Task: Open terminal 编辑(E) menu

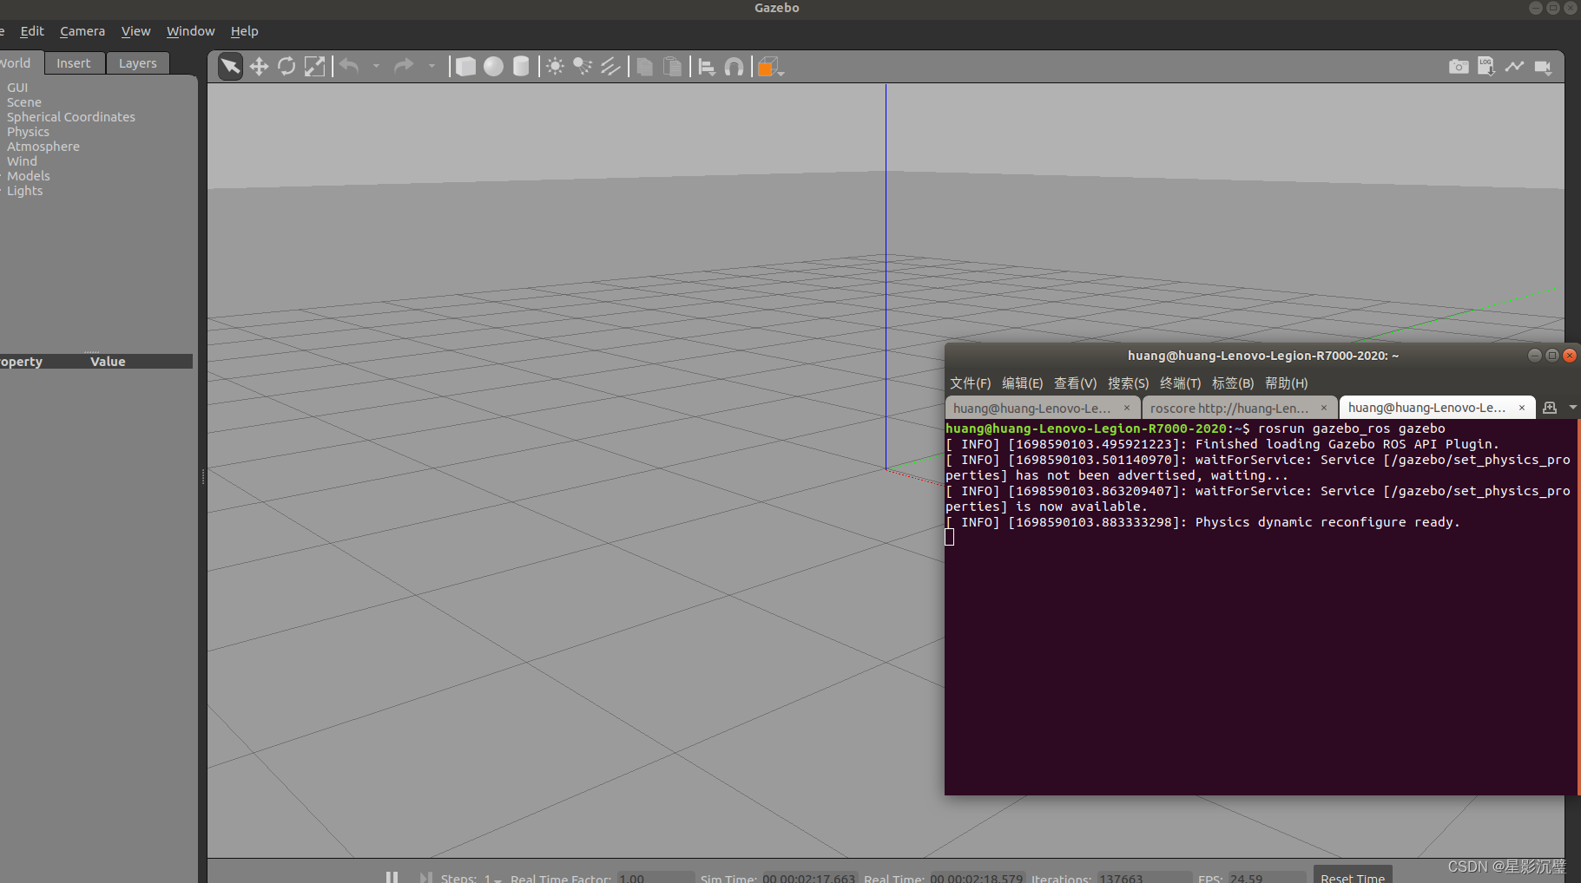Action: click(x=1022, y=383)
